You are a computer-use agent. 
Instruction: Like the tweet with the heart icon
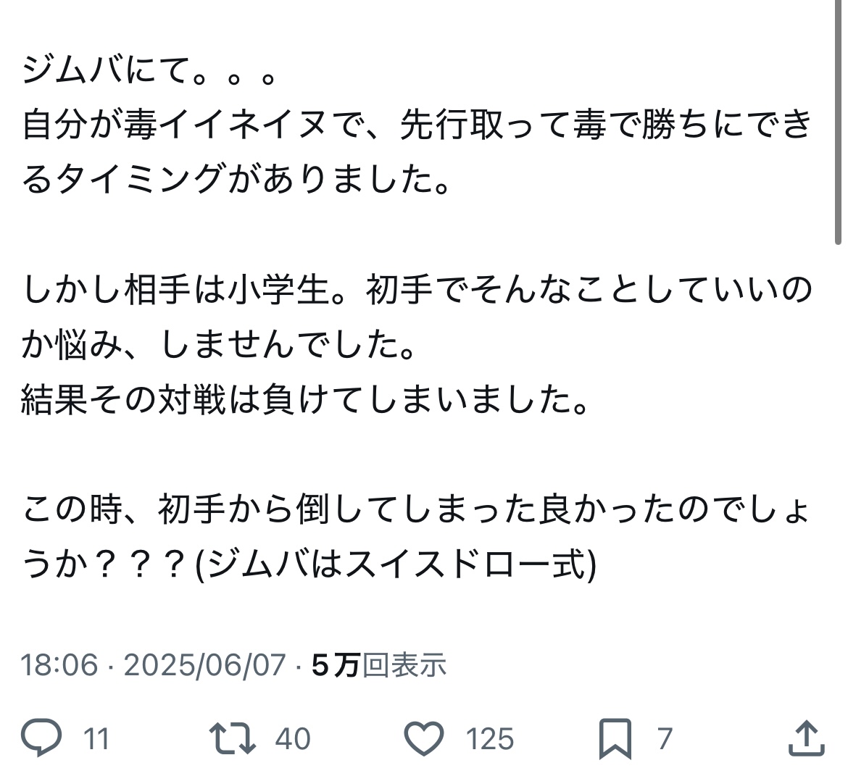(424, 738)
